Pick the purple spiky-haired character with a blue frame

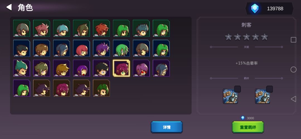click(101, 48)
